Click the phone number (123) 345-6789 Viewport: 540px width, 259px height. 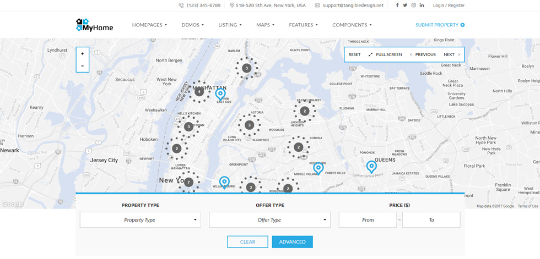tap(203, 5)
